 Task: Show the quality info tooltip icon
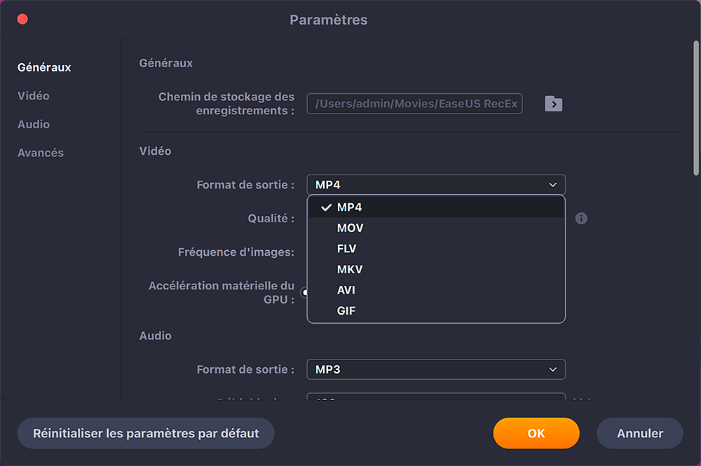[581, 219]
